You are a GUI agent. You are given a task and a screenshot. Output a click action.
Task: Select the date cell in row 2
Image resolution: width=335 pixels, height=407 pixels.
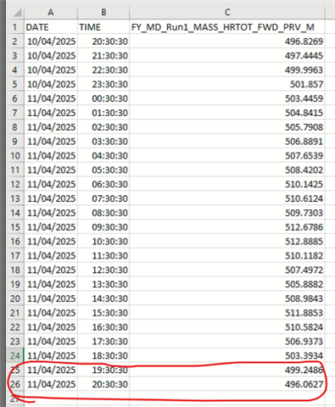(51, 42)
